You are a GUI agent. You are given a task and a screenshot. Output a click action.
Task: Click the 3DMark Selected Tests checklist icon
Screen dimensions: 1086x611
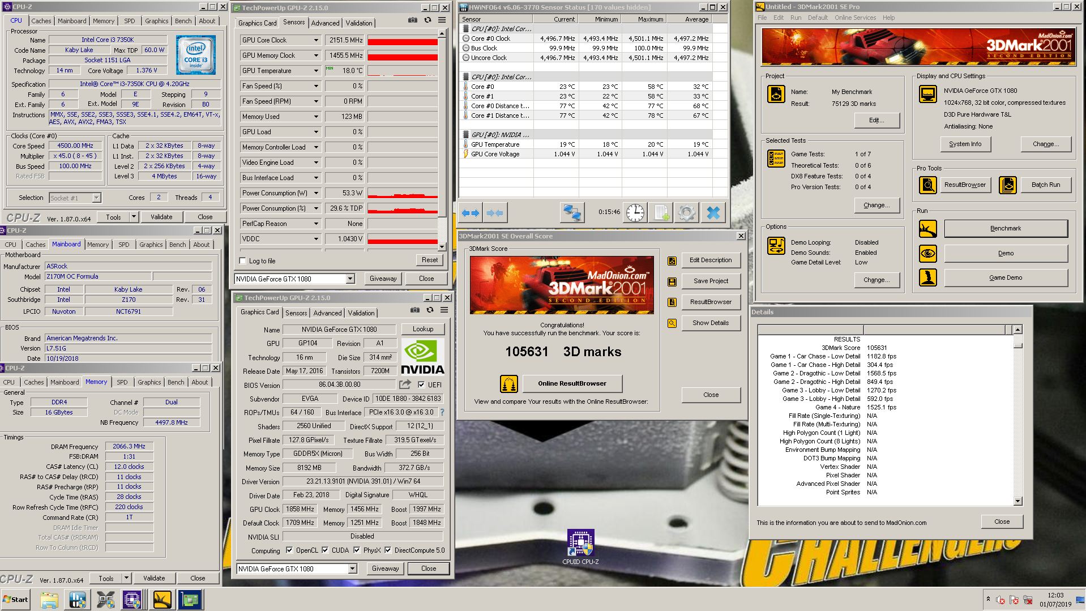(776, 159)
